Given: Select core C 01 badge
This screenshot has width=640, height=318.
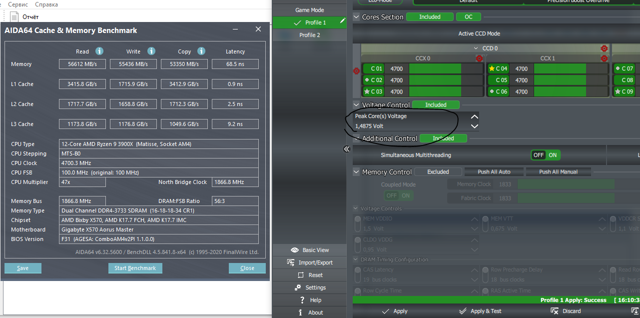Looking at the screenshot, I should click(373, 68).
